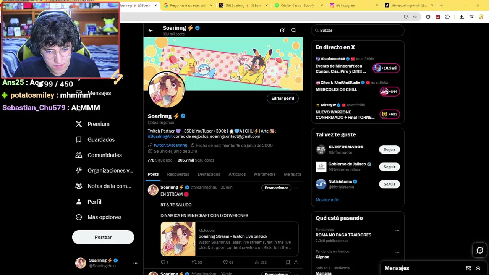This screenshot has width=489, height=275.
Task: Open Guardados bookmark icon in sidebar
Action: point(79,139)
